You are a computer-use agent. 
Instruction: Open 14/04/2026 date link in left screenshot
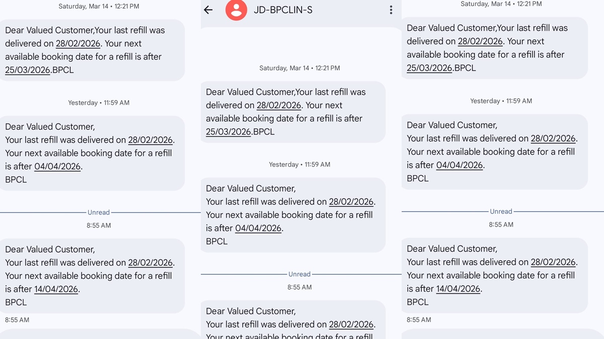click(56, 289)
